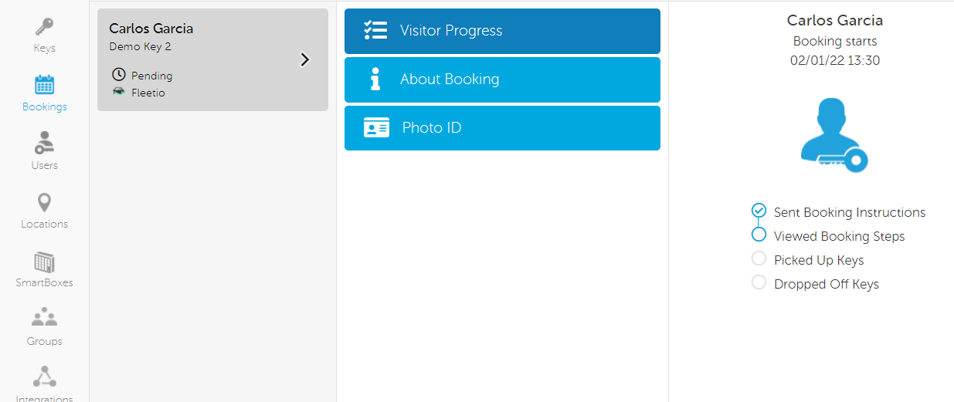
Task: Open the Integrations network icon
Action: point(44,377)
